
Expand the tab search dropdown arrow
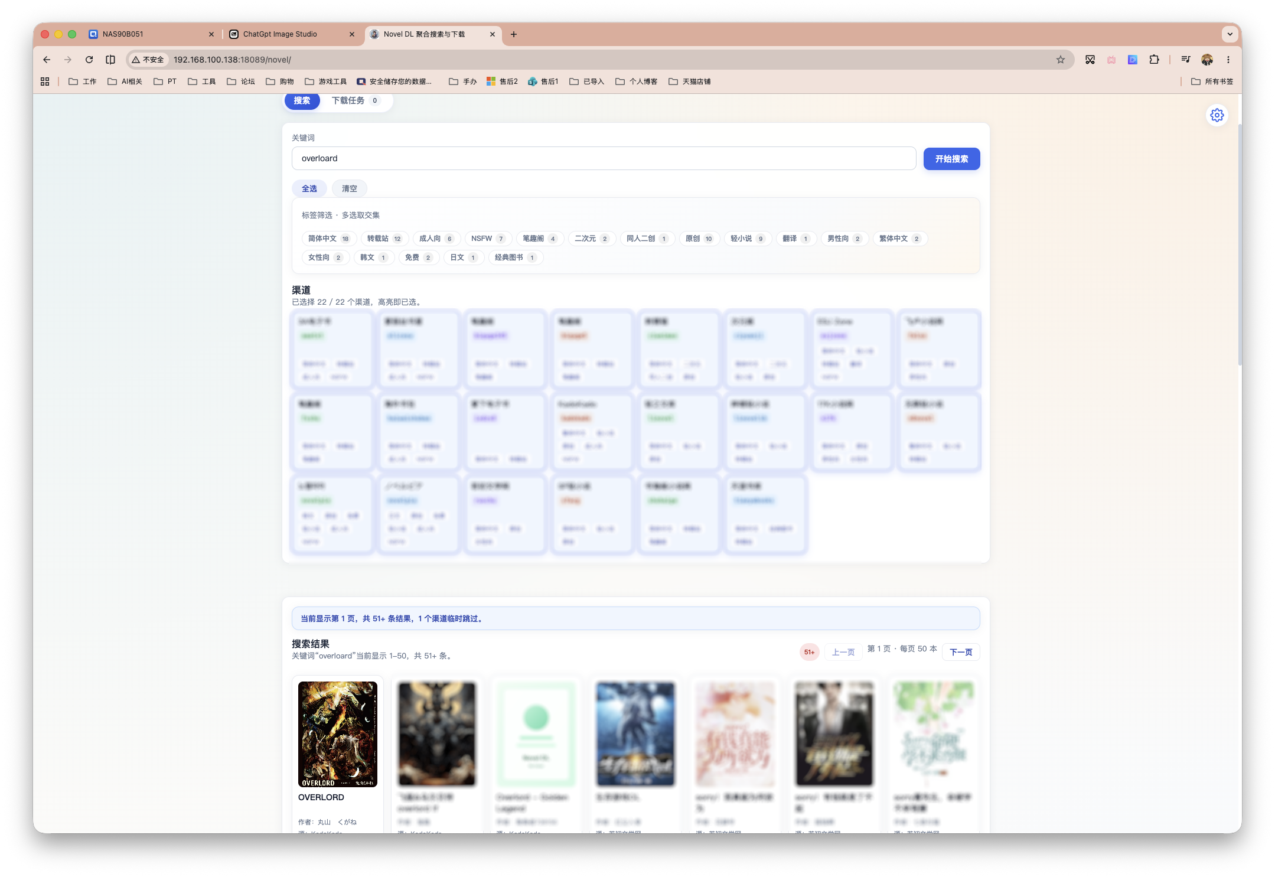[1230, 34]
